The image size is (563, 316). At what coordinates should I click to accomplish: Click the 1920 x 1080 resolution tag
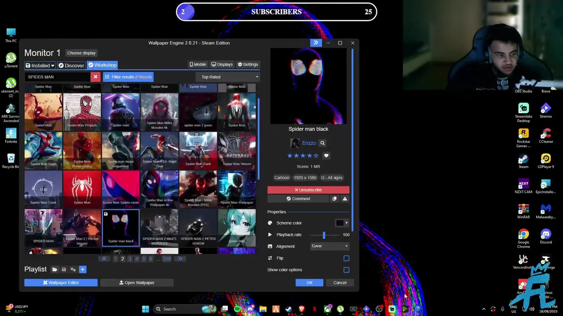[305, 178]
